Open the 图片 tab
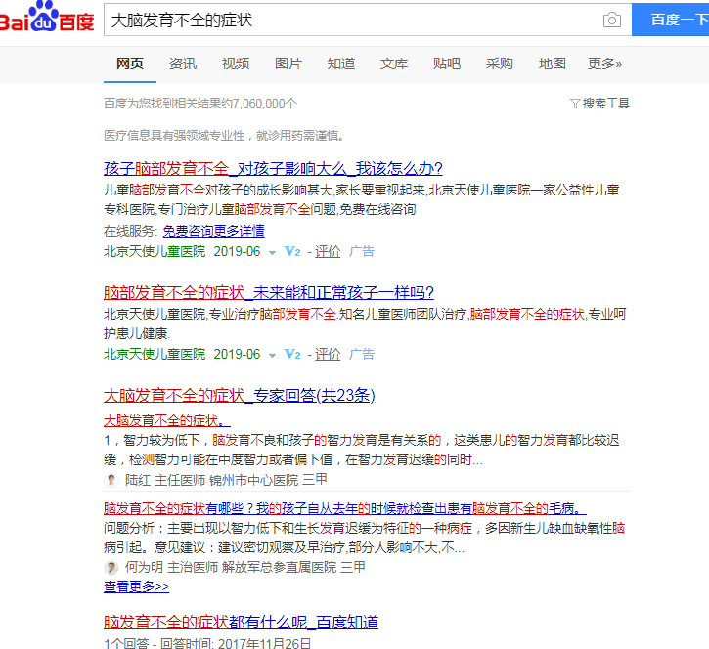This screenshot has height=649, width=709. tap(288, 64)
